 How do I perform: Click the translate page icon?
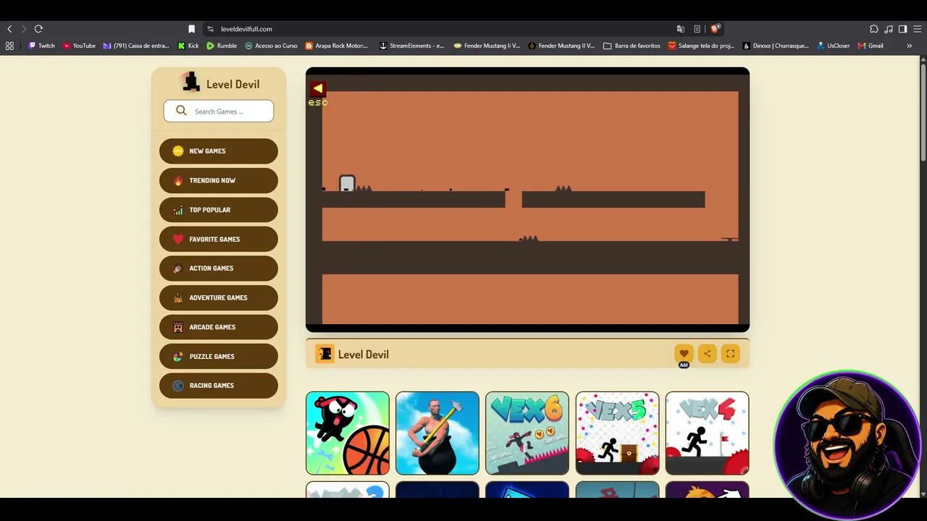[x=681, y=29]
